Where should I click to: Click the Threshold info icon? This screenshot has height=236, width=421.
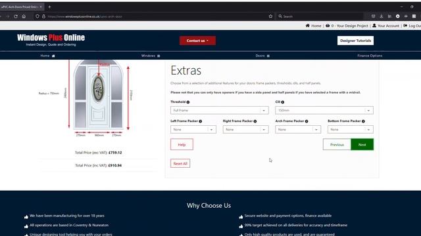pyautogui.click(x=188, y=102)
